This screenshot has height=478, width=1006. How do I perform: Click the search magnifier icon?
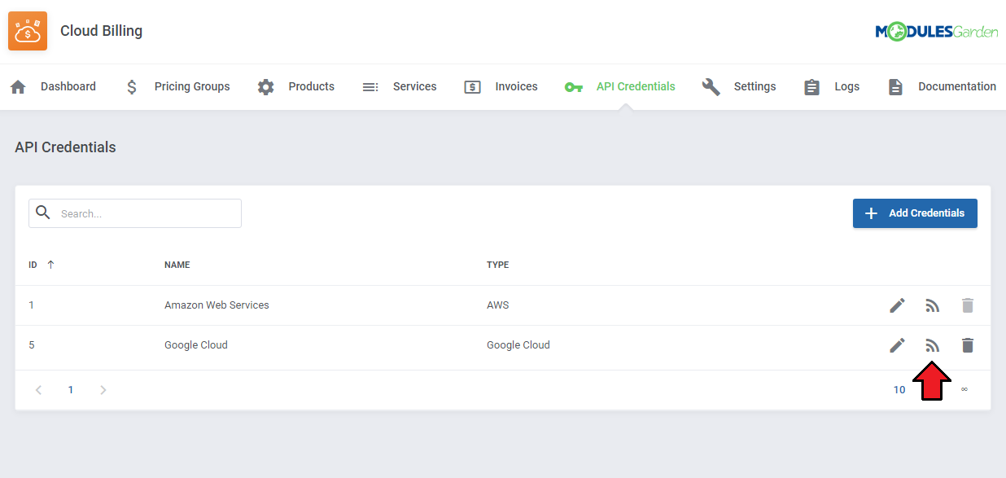click(x=43, y=213)
